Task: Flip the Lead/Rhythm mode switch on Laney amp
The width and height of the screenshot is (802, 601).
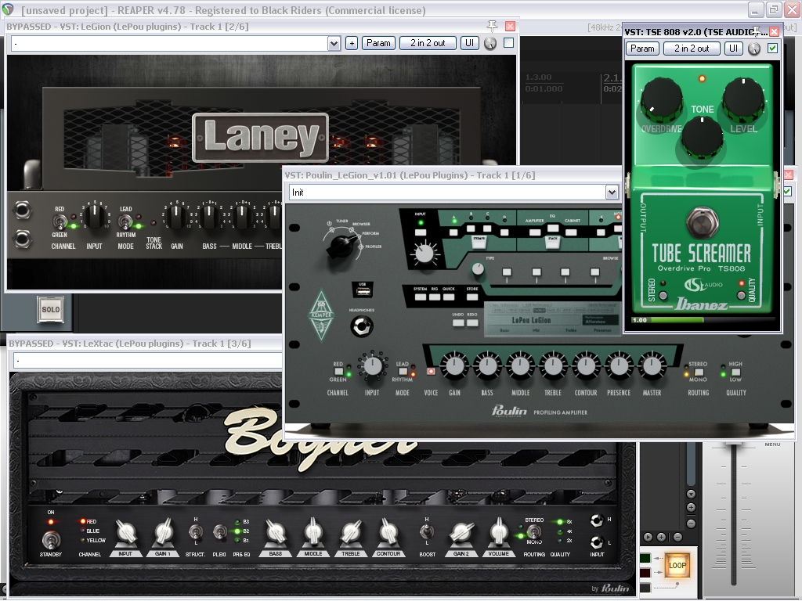Action: tap(125, 222)
